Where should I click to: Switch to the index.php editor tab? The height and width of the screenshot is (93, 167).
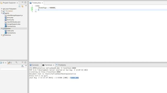click(x=36, y=3)
